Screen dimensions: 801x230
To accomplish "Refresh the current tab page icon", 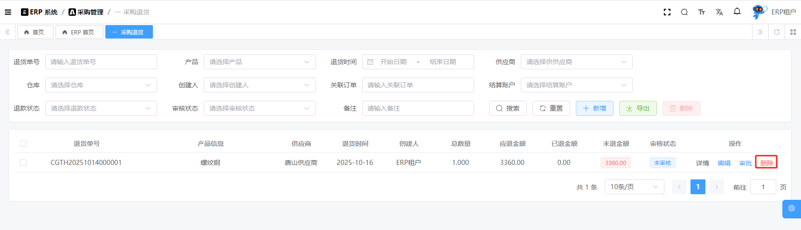I will click(x=776, y=32).
